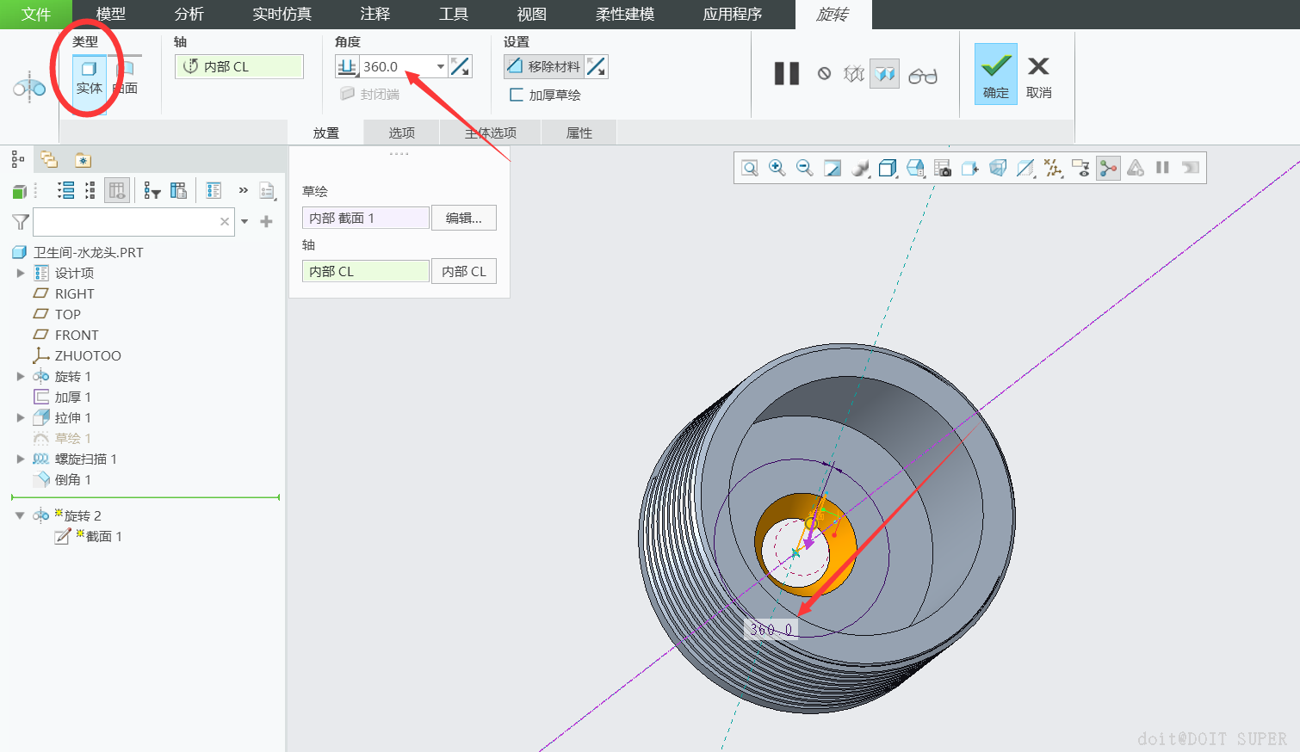Viewport: 1300px width, 752px height.
Task: Click the glasses verify preview icon
Action: point(922,76)
